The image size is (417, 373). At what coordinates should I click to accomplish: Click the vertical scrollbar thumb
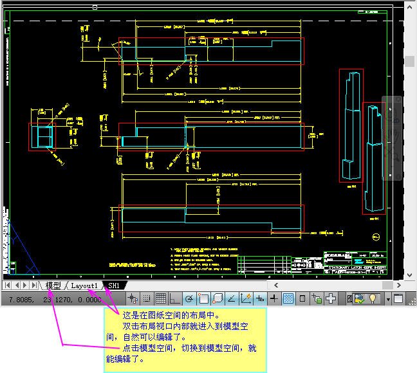click(409, 61)
